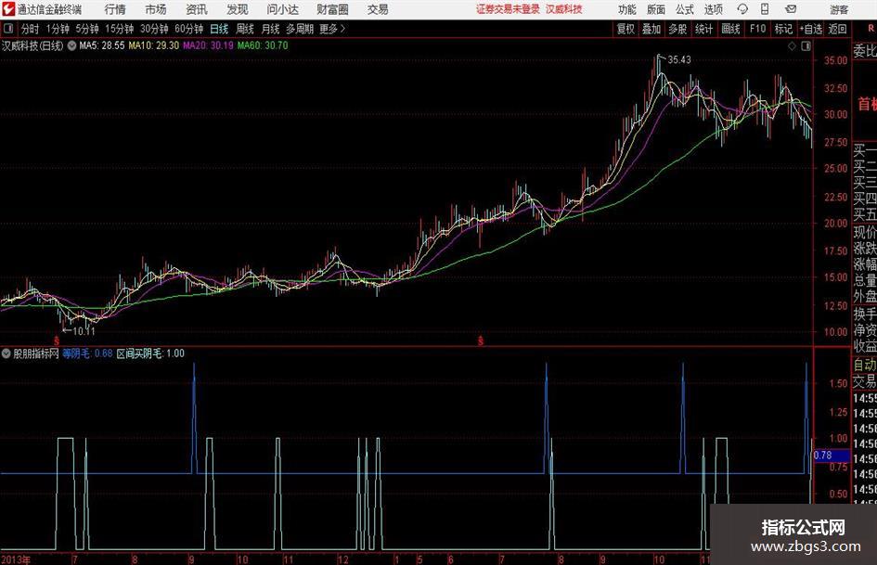Click the MA60: 30.70 indicator label
Viewport: 877px width, 565px height.
coord(263,45)
